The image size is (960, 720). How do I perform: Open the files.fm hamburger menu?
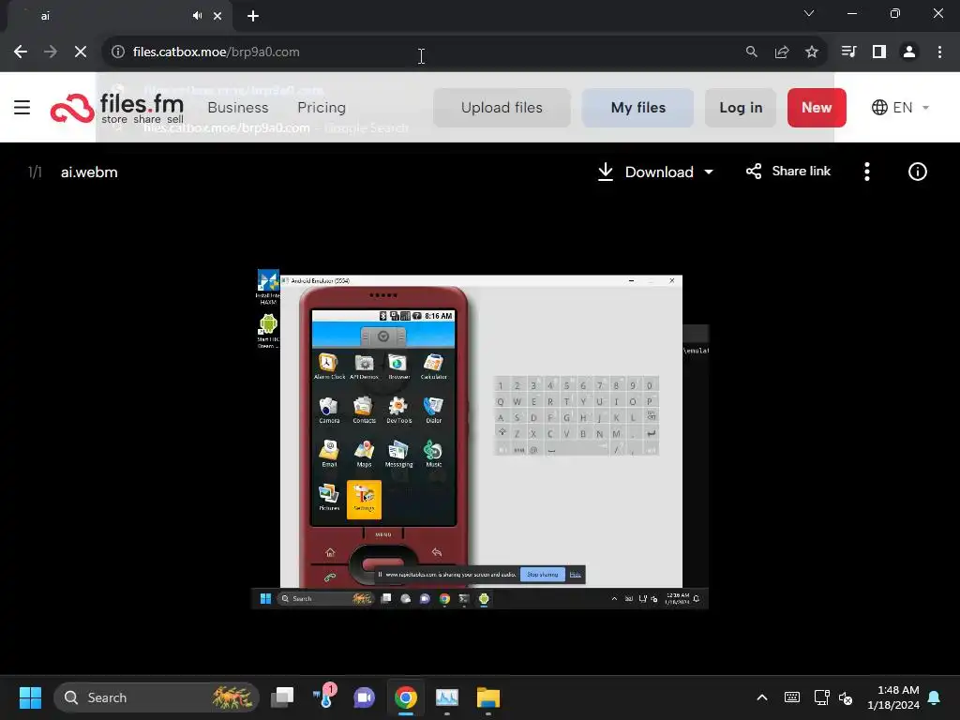(22, 107)
